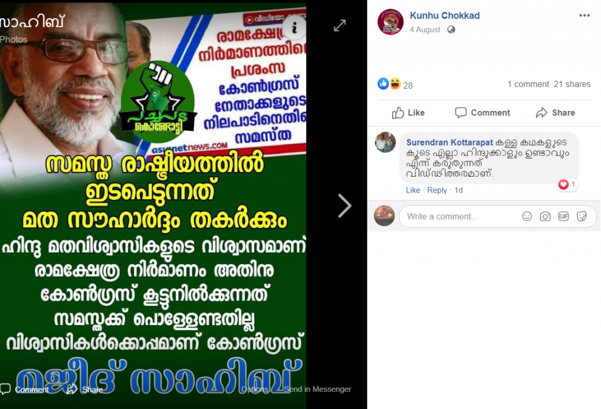The width and height of the screenshot is (601, 409).
Task: Like the post with thumbs-up button
Action: 408,113
